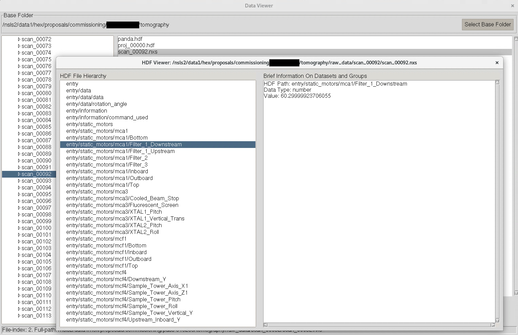Choose mca1/Filter_1_Upstream entry

[120, 151]
